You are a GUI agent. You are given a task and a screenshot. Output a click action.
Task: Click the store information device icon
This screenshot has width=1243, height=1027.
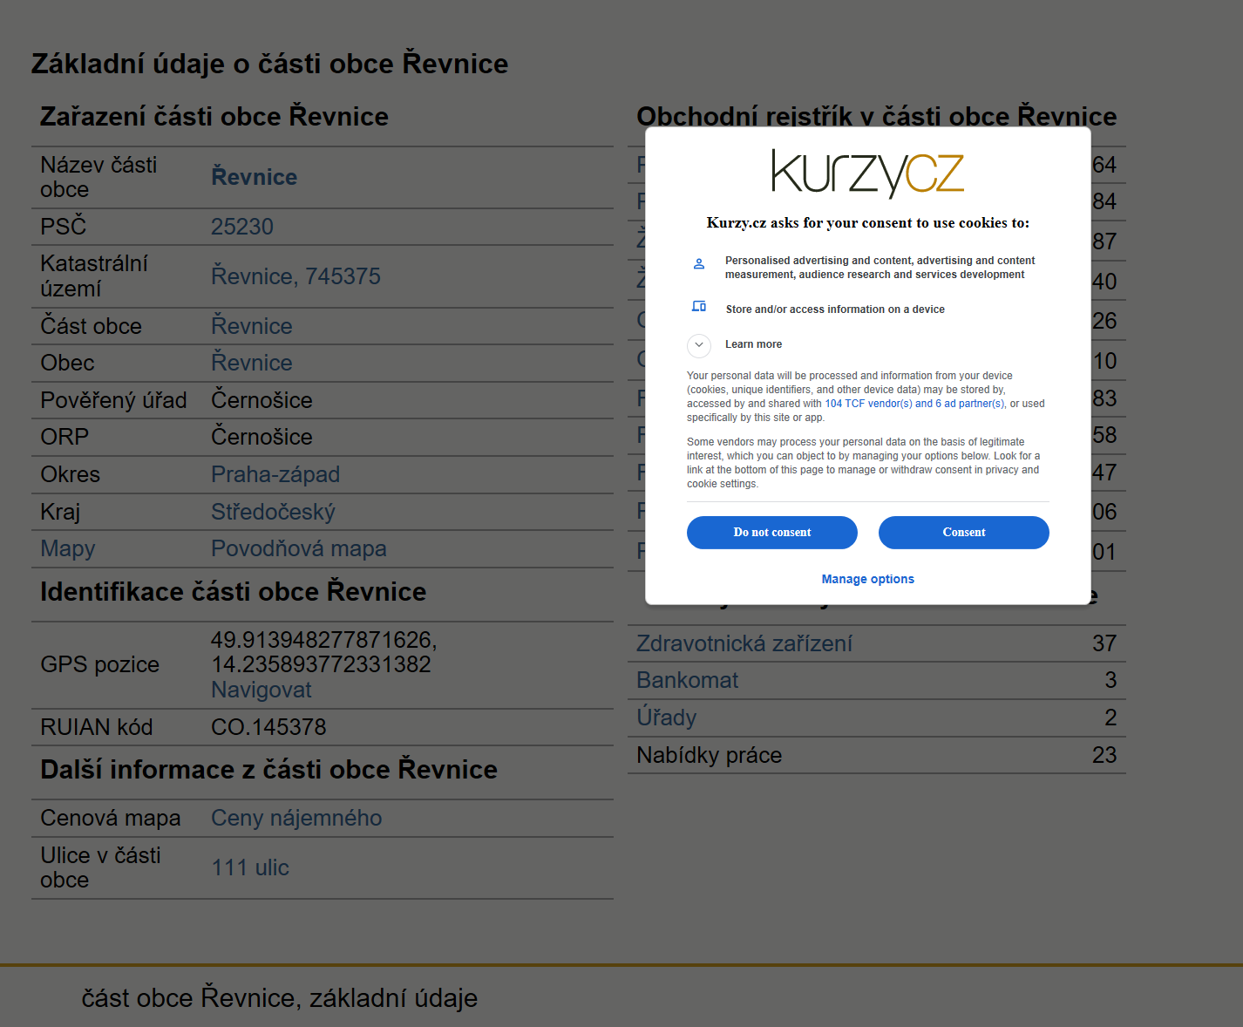click(699, 307)
